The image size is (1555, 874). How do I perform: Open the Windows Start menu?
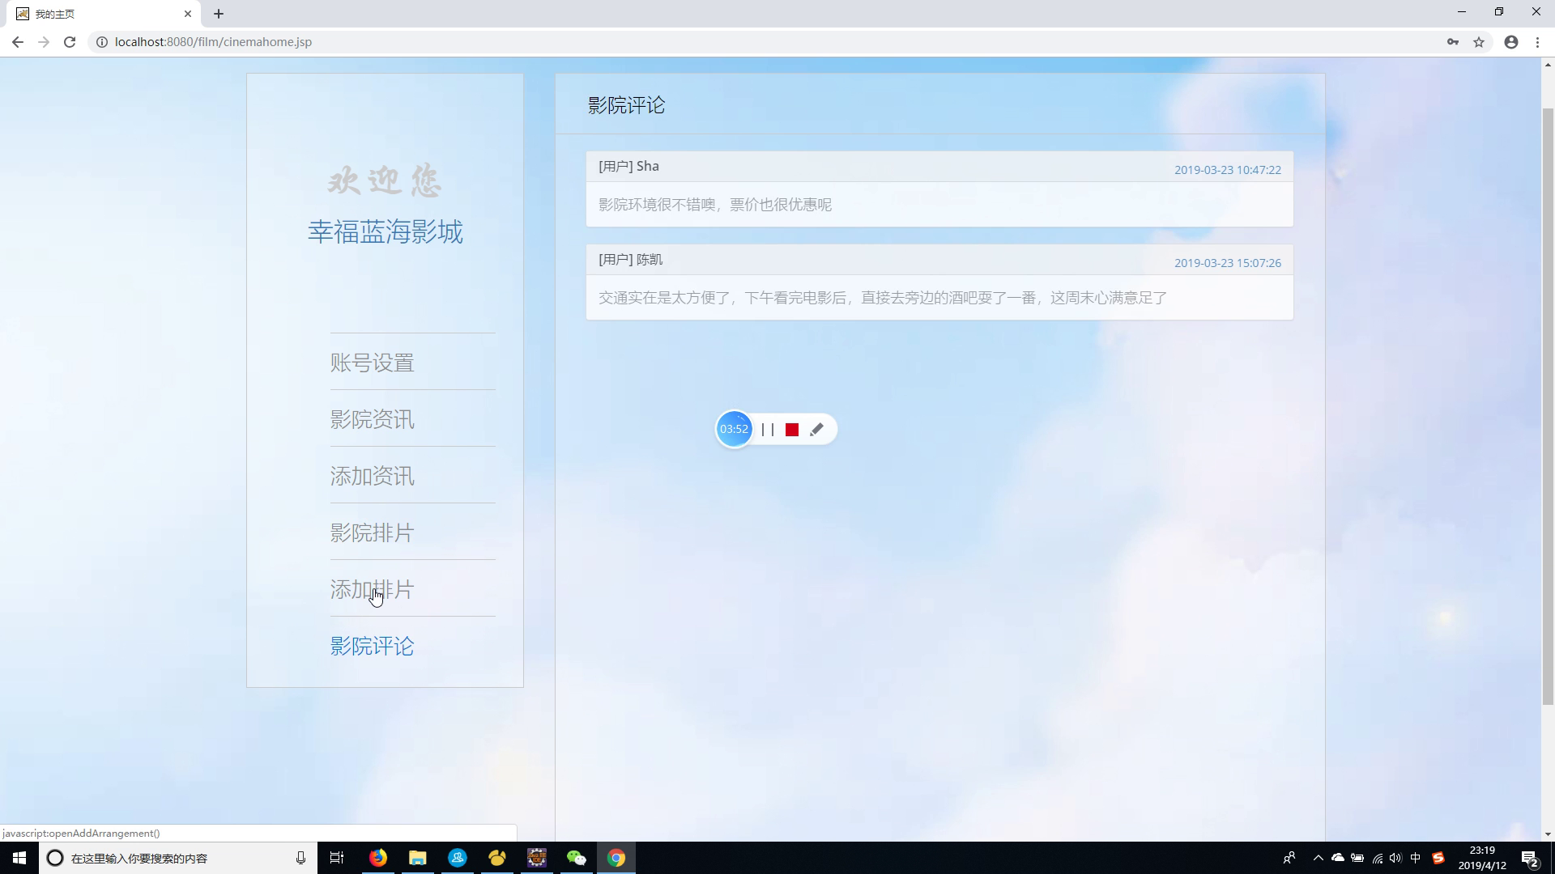pyautogui.click(x=19, y=858)
